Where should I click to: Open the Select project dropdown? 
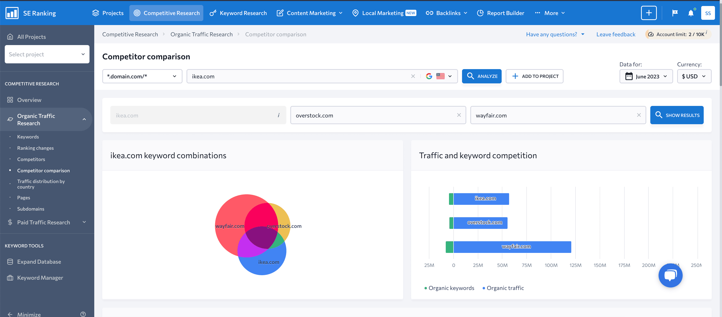coord(47,54)
